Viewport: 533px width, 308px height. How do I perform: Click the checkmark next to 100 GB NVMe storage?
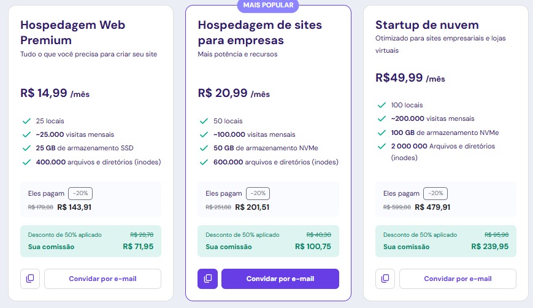pos(381,133)
